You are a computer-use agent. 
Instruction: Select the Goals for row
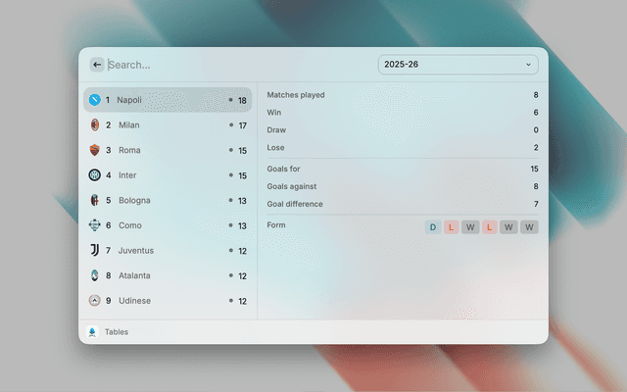point(402,169)
